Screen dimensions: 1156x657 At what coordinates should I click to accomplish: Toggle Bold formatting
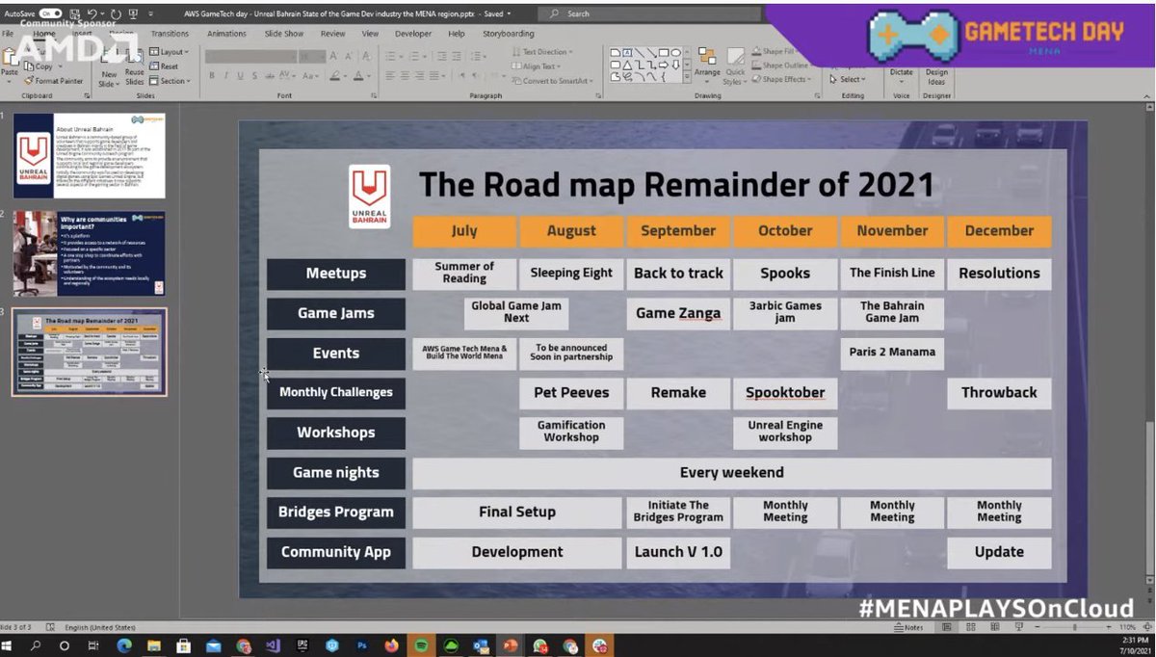pyautogui.click(x=212, y=76)
